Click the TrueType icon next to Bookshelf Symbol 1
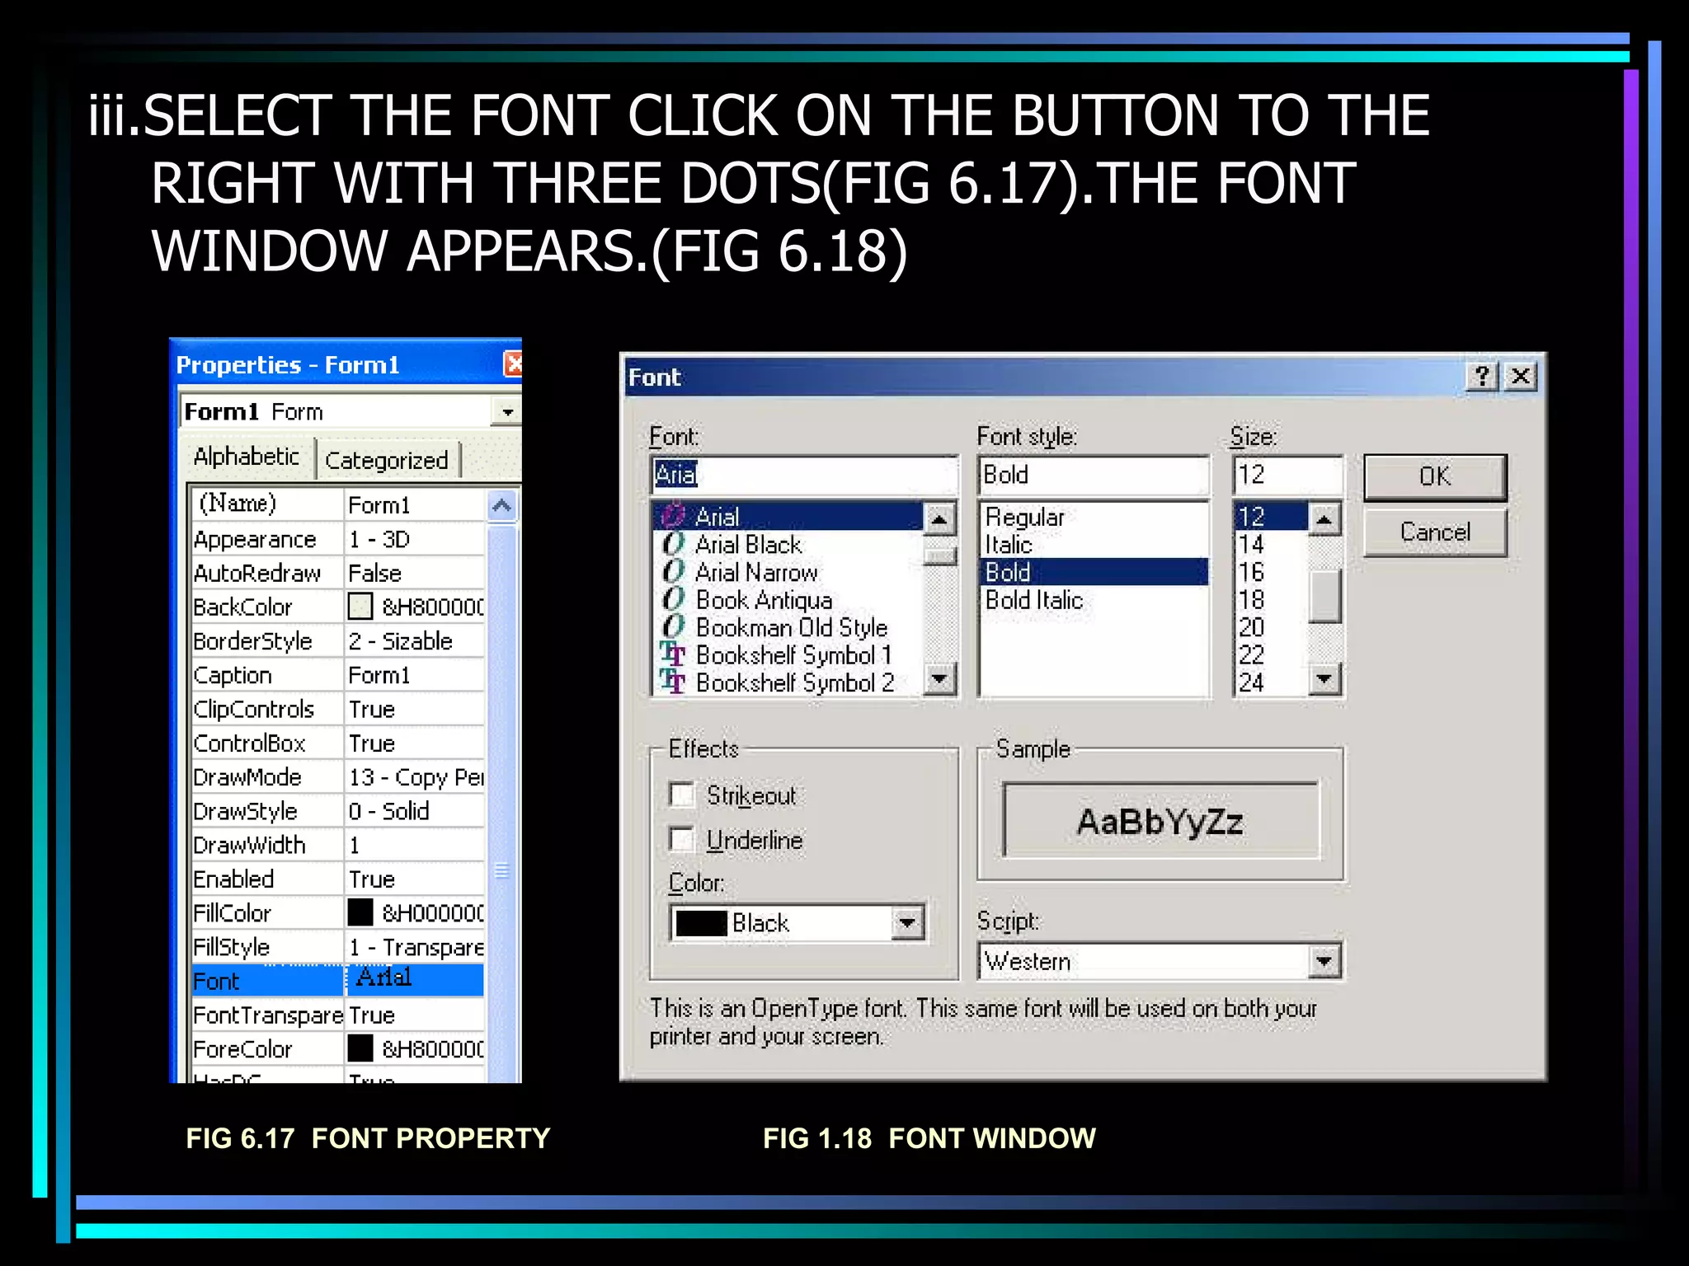This screenshot has height=1266, width=1689. [x=673, y=654]
